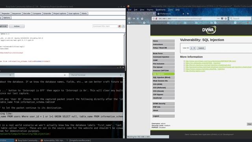Log out via DVWA Logout button

163,116
